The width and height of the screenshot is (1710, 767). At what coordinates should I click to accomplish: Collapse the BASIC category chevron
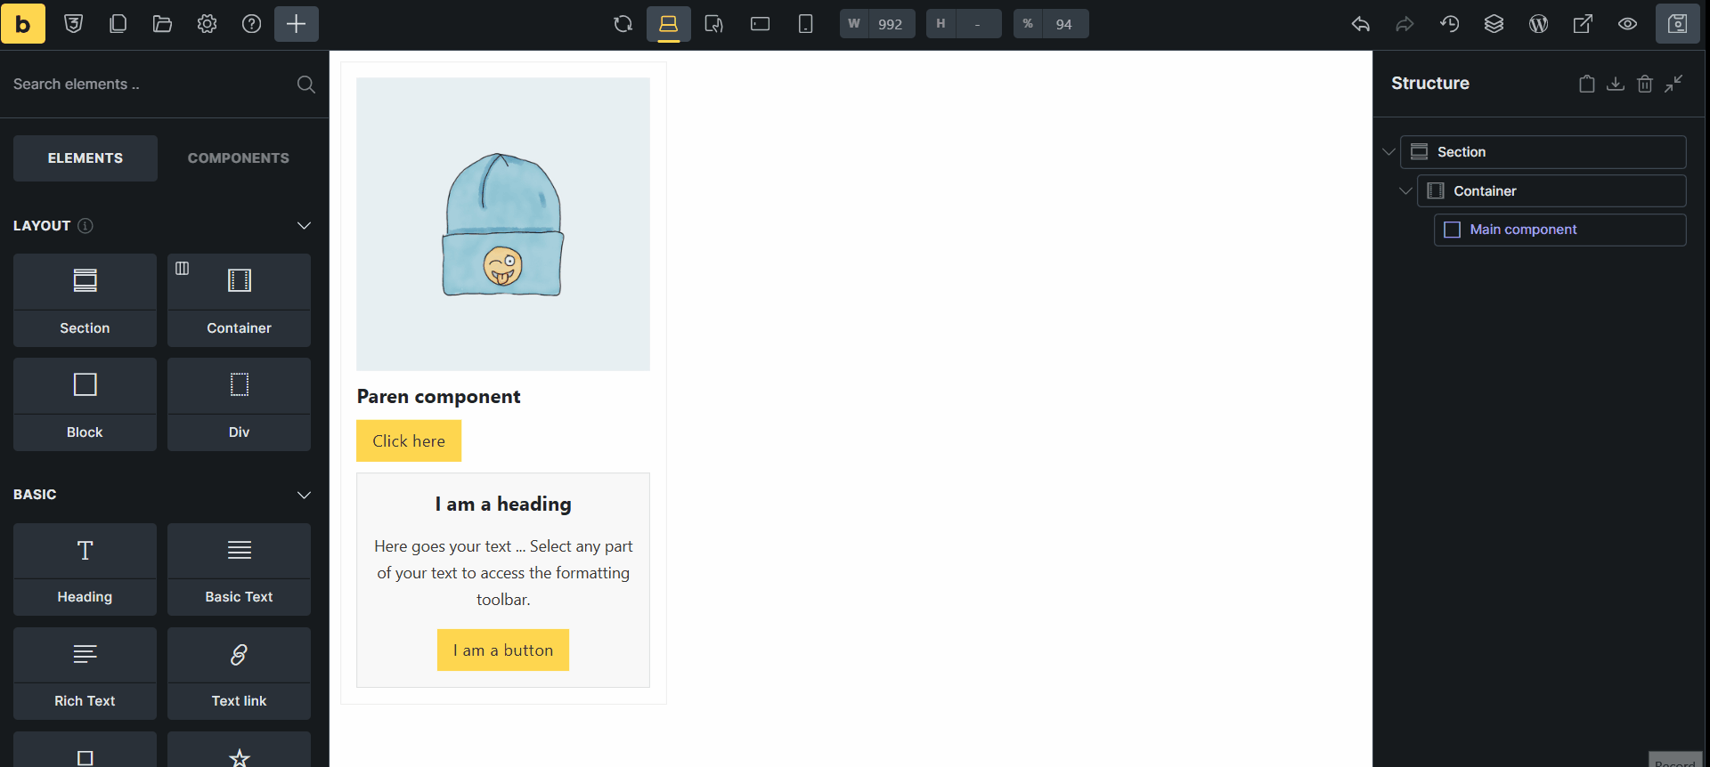304,495
